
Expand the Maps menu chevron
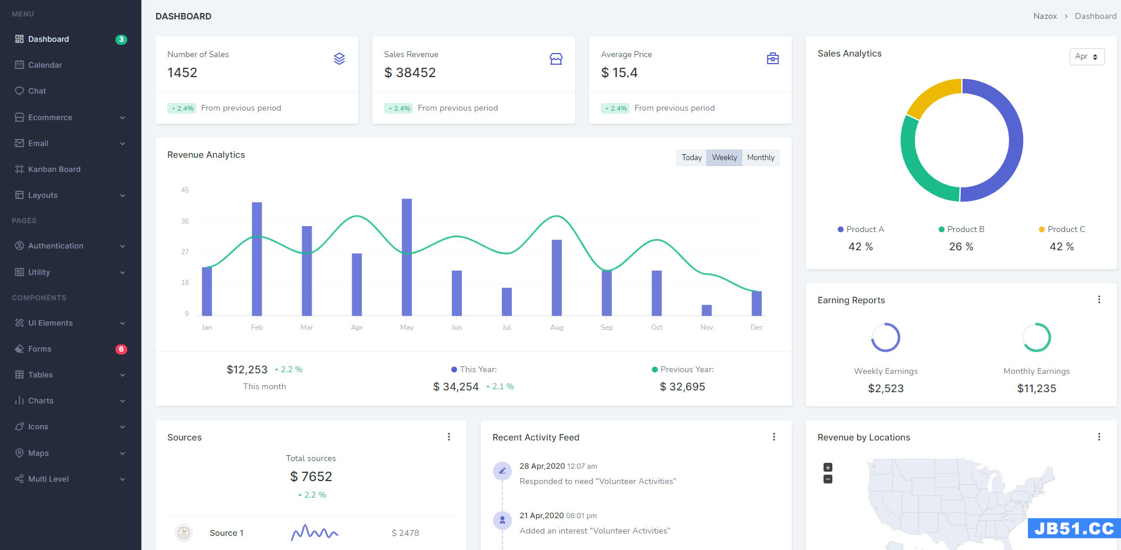[x=123, y=453]
